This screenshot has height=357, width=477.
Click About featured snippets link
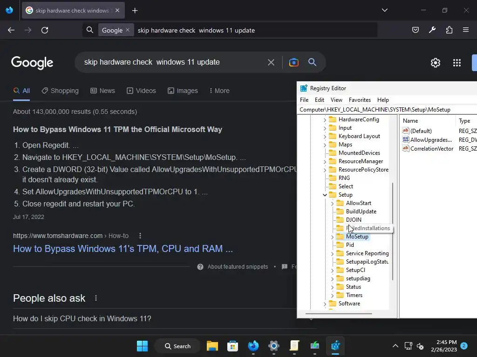pyautogui.click(x=238, y=267)
